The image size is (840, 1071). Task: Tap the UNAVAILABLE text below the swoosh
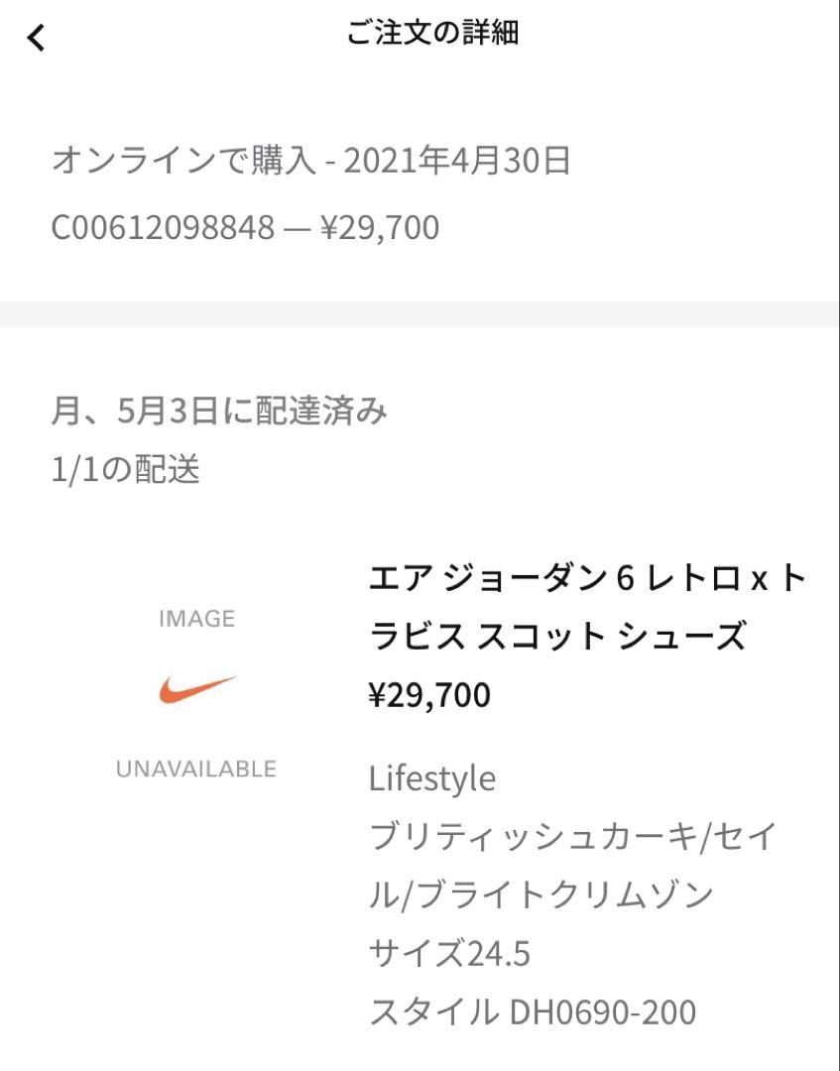coord(196,770)
